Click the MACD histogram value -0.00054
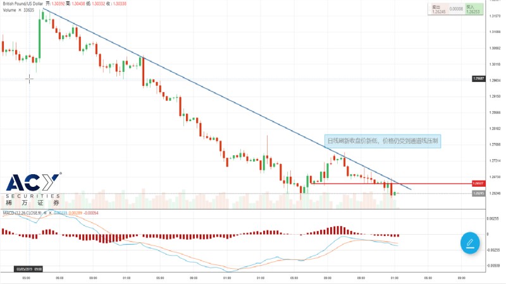 (90, 213)
